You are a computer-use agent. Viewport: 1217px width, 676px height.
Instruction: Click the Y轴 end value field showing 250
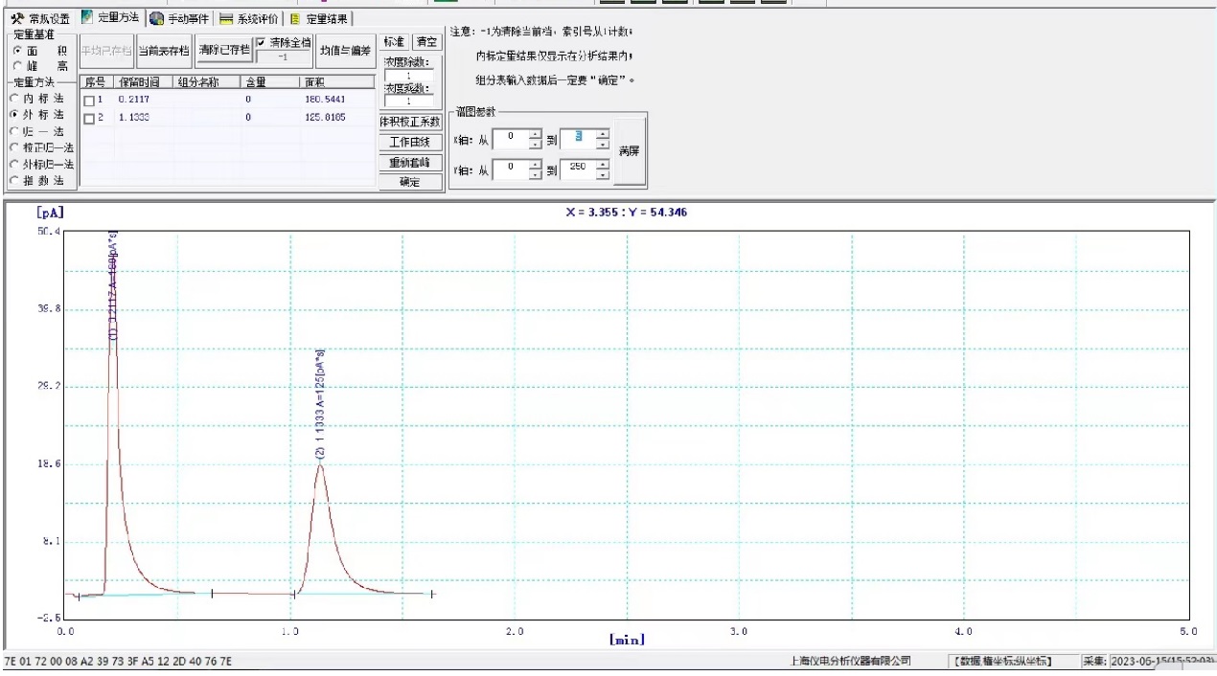pos(578,170)
